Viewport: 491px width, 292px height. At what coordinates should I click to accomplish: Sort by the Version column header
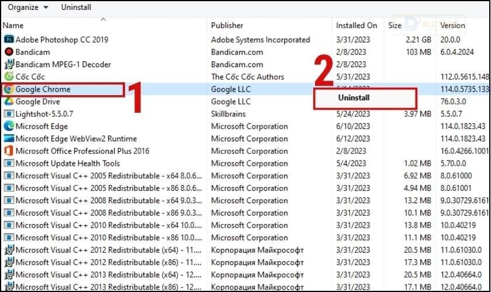tap(452, 25)
